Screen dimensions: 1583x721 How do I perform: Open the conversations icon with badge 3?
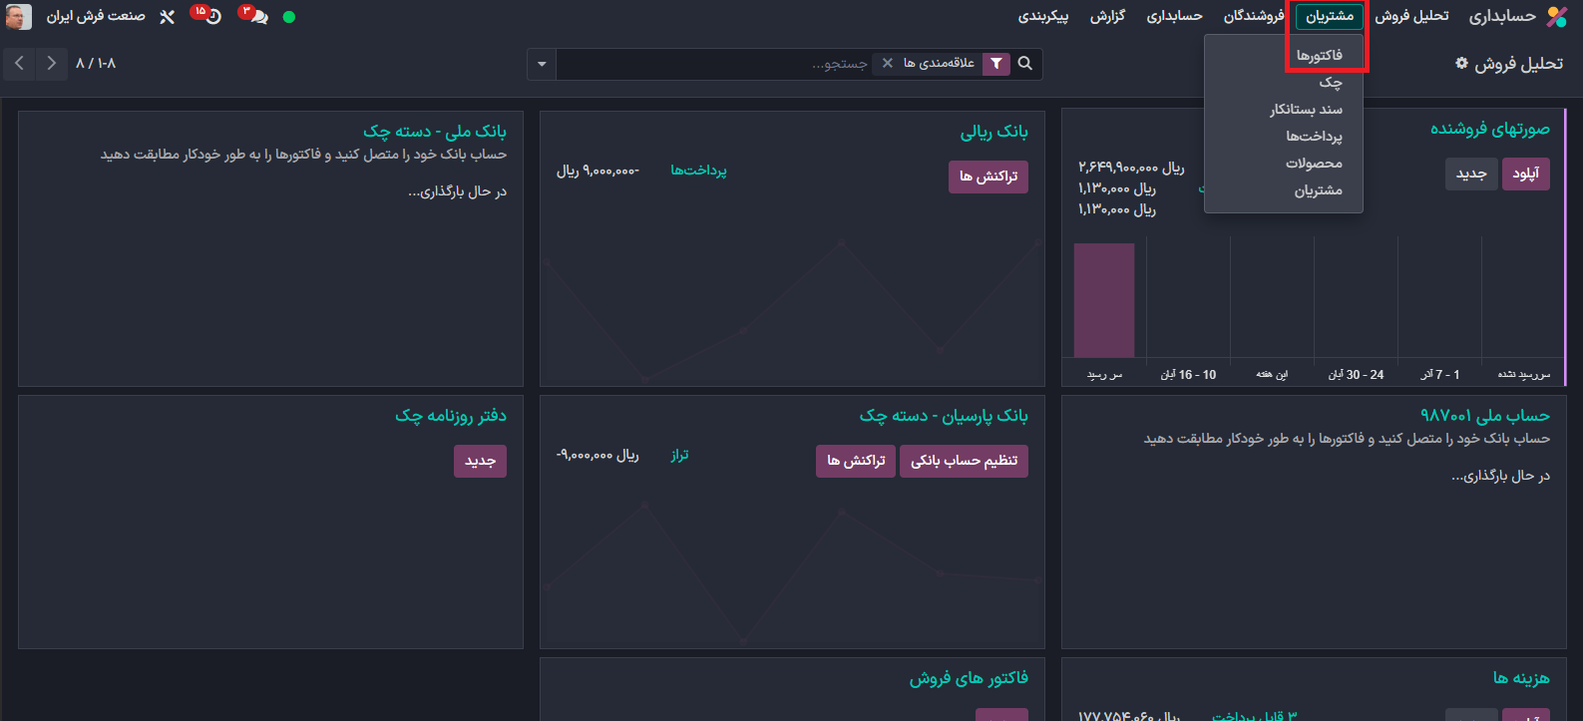point(256,17)
